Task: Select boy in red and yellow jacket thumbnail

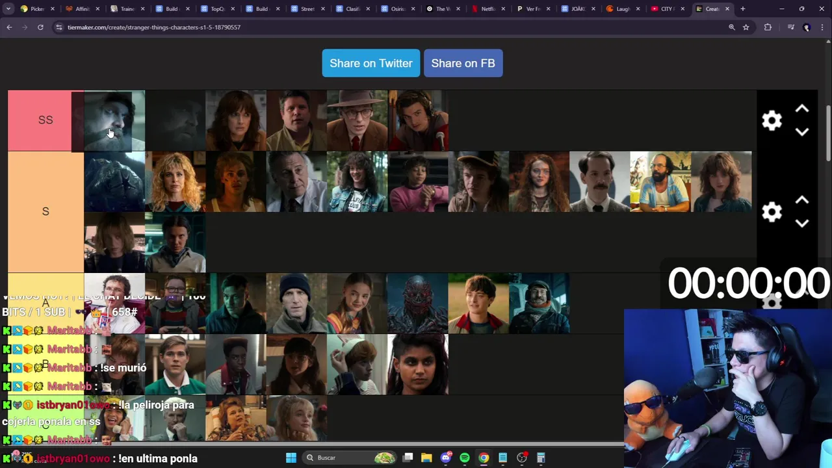Action: point(478,303)
